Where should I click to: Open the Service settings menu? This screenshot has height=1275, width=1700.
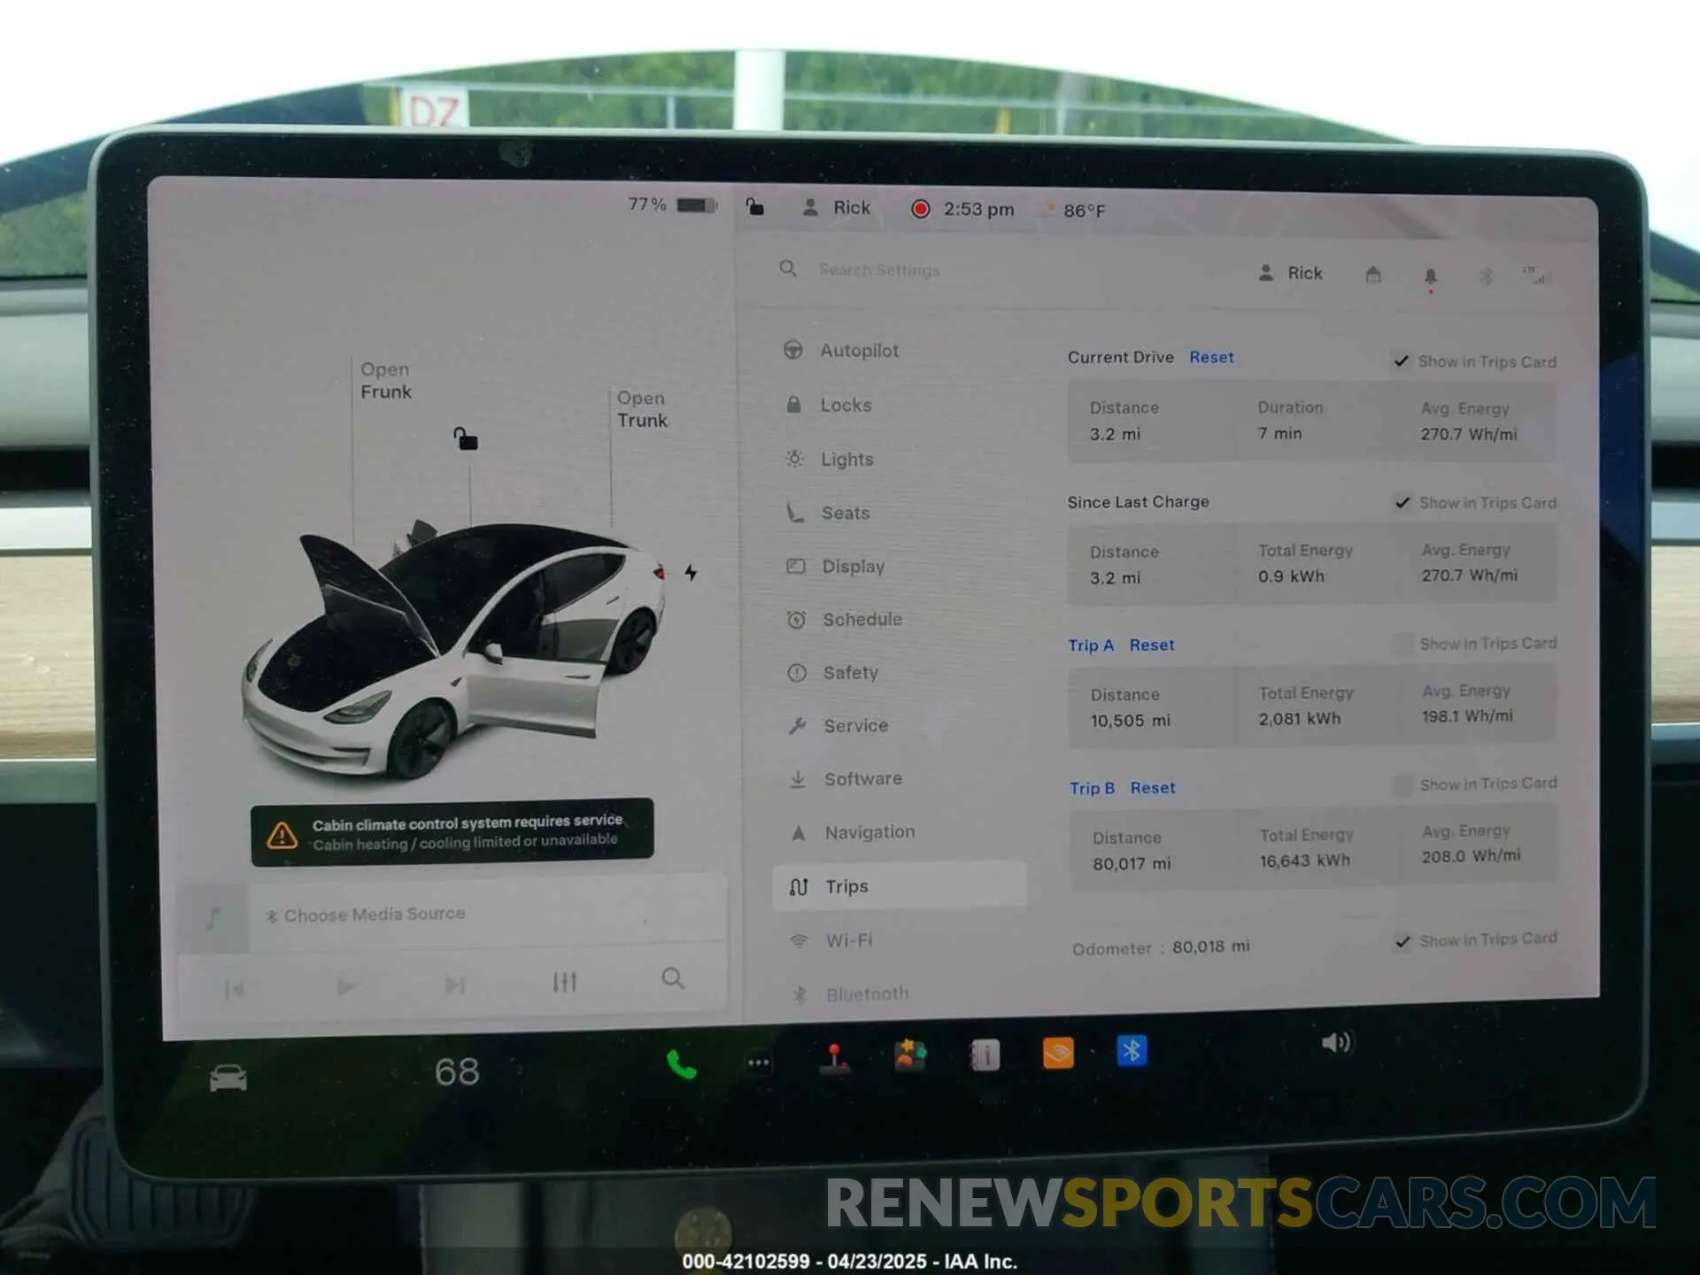(838, 726)
